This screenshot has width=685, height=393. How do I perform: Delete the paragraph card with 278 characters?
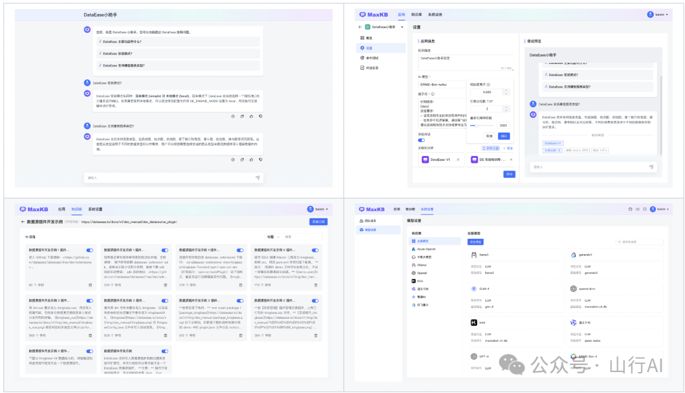(x=241, y=285)
